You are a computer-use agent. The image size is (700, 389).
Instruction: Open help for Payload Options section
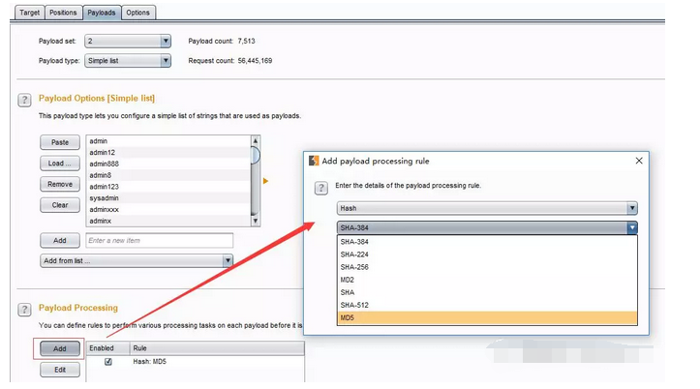(x=24, y=100)
